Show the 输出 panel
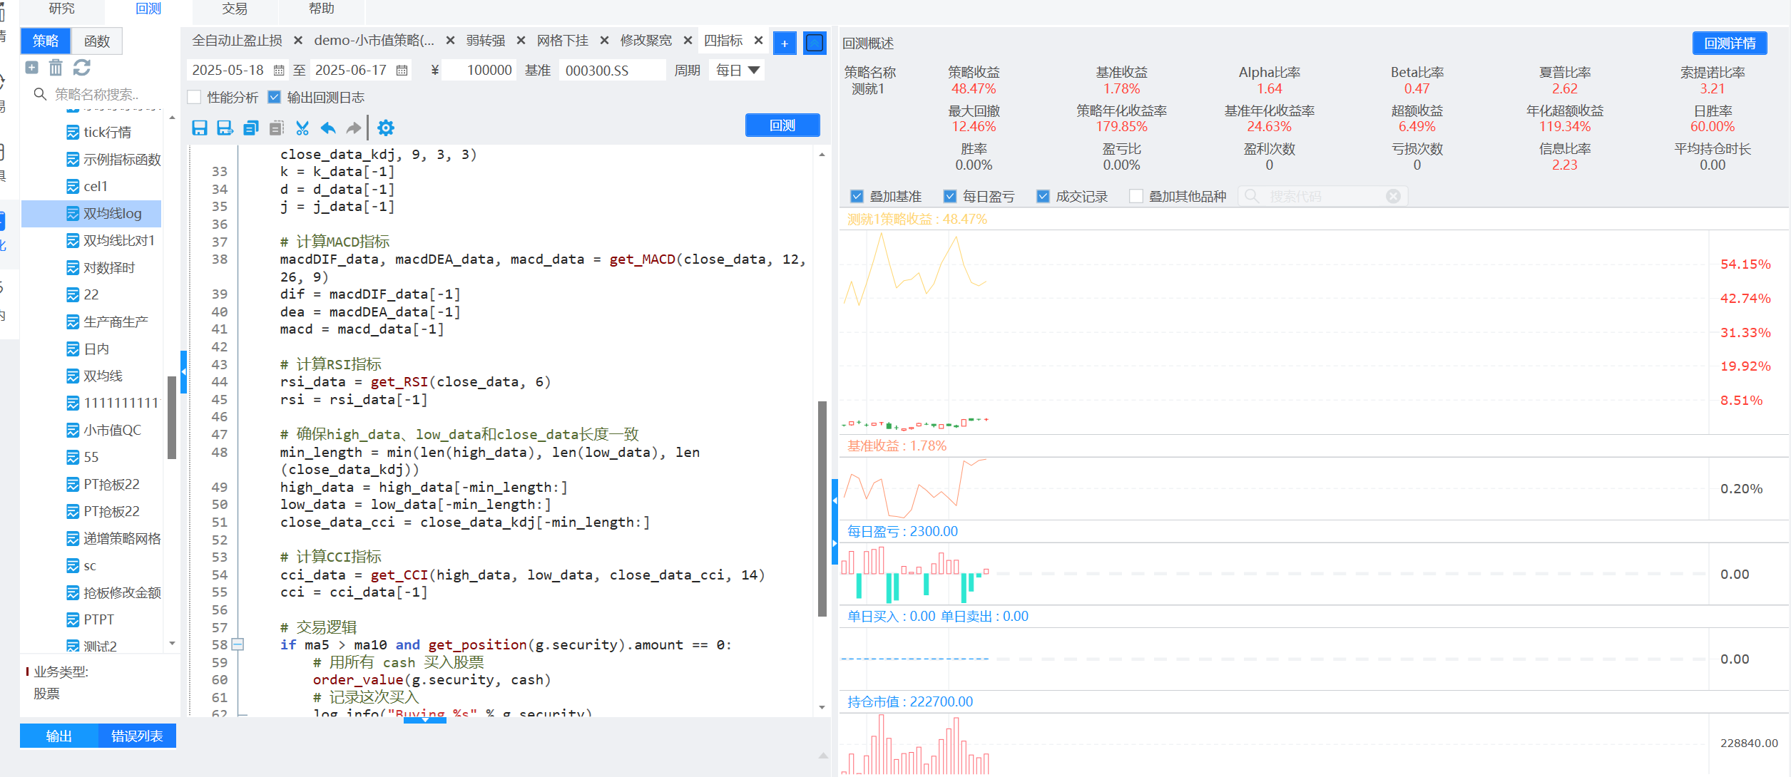This screenshot has height=777, width=1791. (x=59, y=736)
